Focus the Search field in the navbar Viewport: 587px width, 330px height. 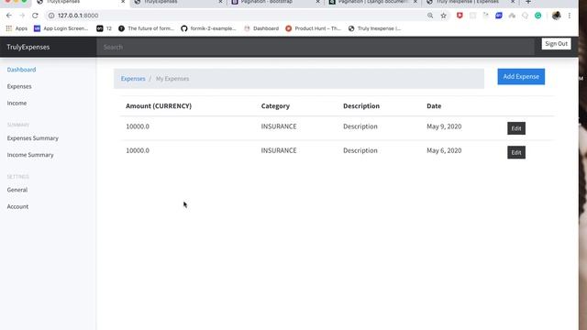316,47
